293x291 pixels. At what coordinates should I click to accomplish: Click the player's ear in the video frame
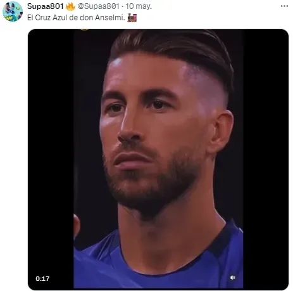[x=220, y=132]
